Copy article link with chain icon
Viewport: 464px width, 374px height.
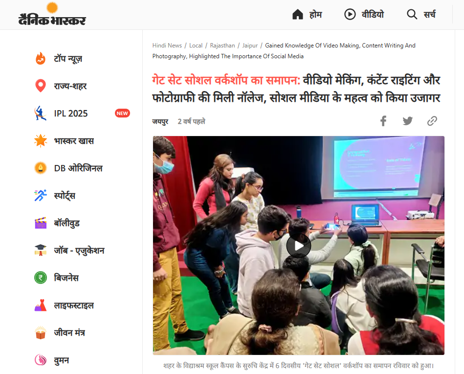[x=432, y=121]
